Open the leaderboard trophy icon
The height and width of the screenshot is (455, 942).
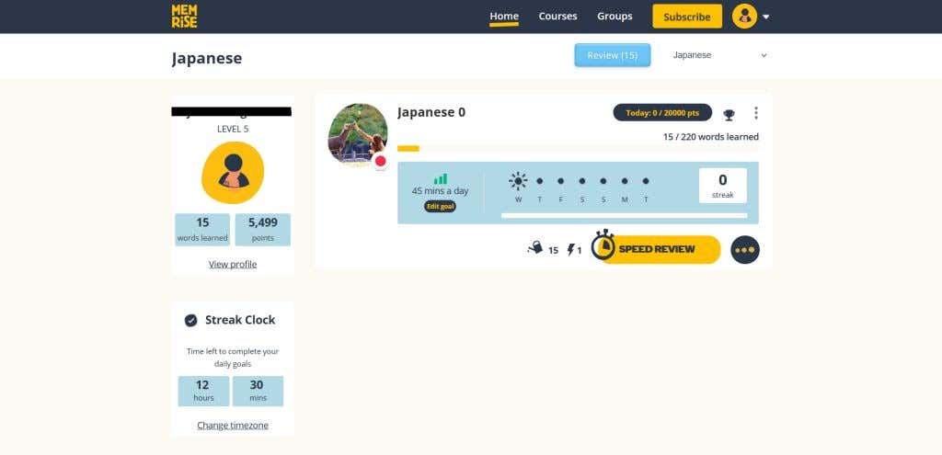pos(729,114)
